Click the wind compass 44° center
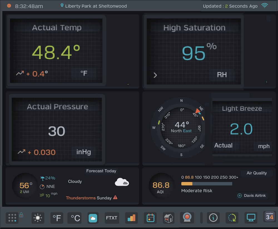The image size is (278, 229). click(181, 127)
